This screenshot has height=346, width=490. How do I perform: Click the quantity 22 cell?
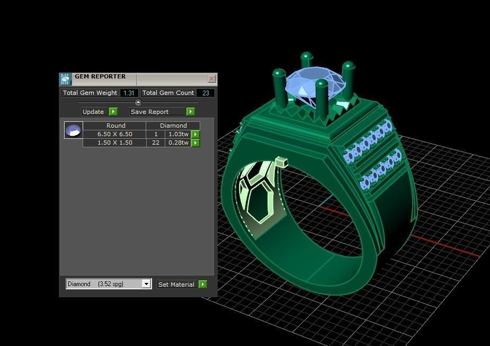click(156, 143)
